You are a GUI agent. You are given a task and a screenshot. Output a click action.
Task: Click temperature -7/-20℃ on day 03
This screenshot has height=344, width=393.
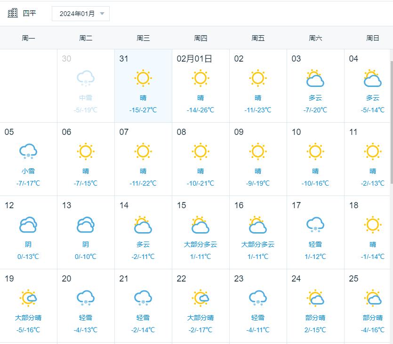pos(315,110)
